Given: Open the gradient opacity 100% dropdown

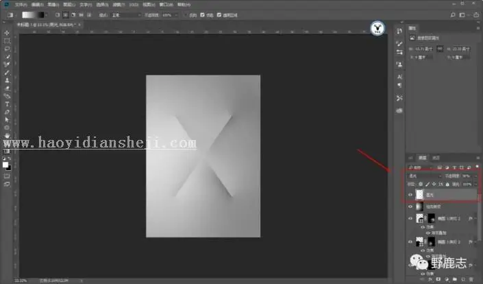Looking at the screenshot, I should click(x=176, y=15).
